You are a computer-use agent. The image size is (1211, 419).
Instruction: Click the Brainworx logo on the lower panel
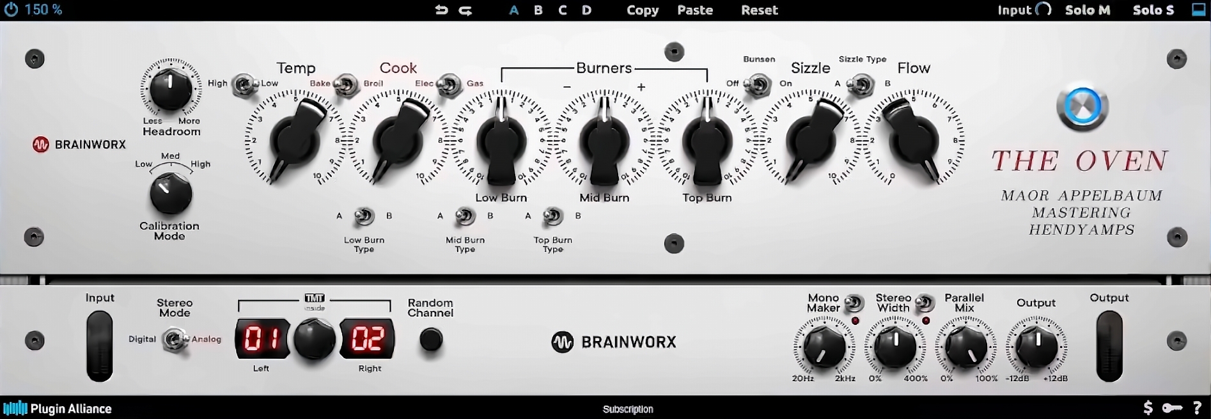[614, 342]
